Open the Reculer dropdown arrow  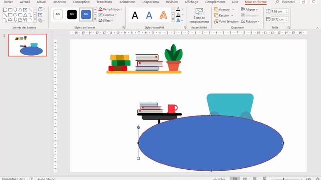(x=232, y=15)
